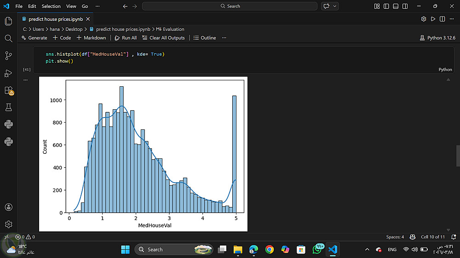Open the Manage gear in activity bar
460x258 pixels.
[x=8, y=224]
